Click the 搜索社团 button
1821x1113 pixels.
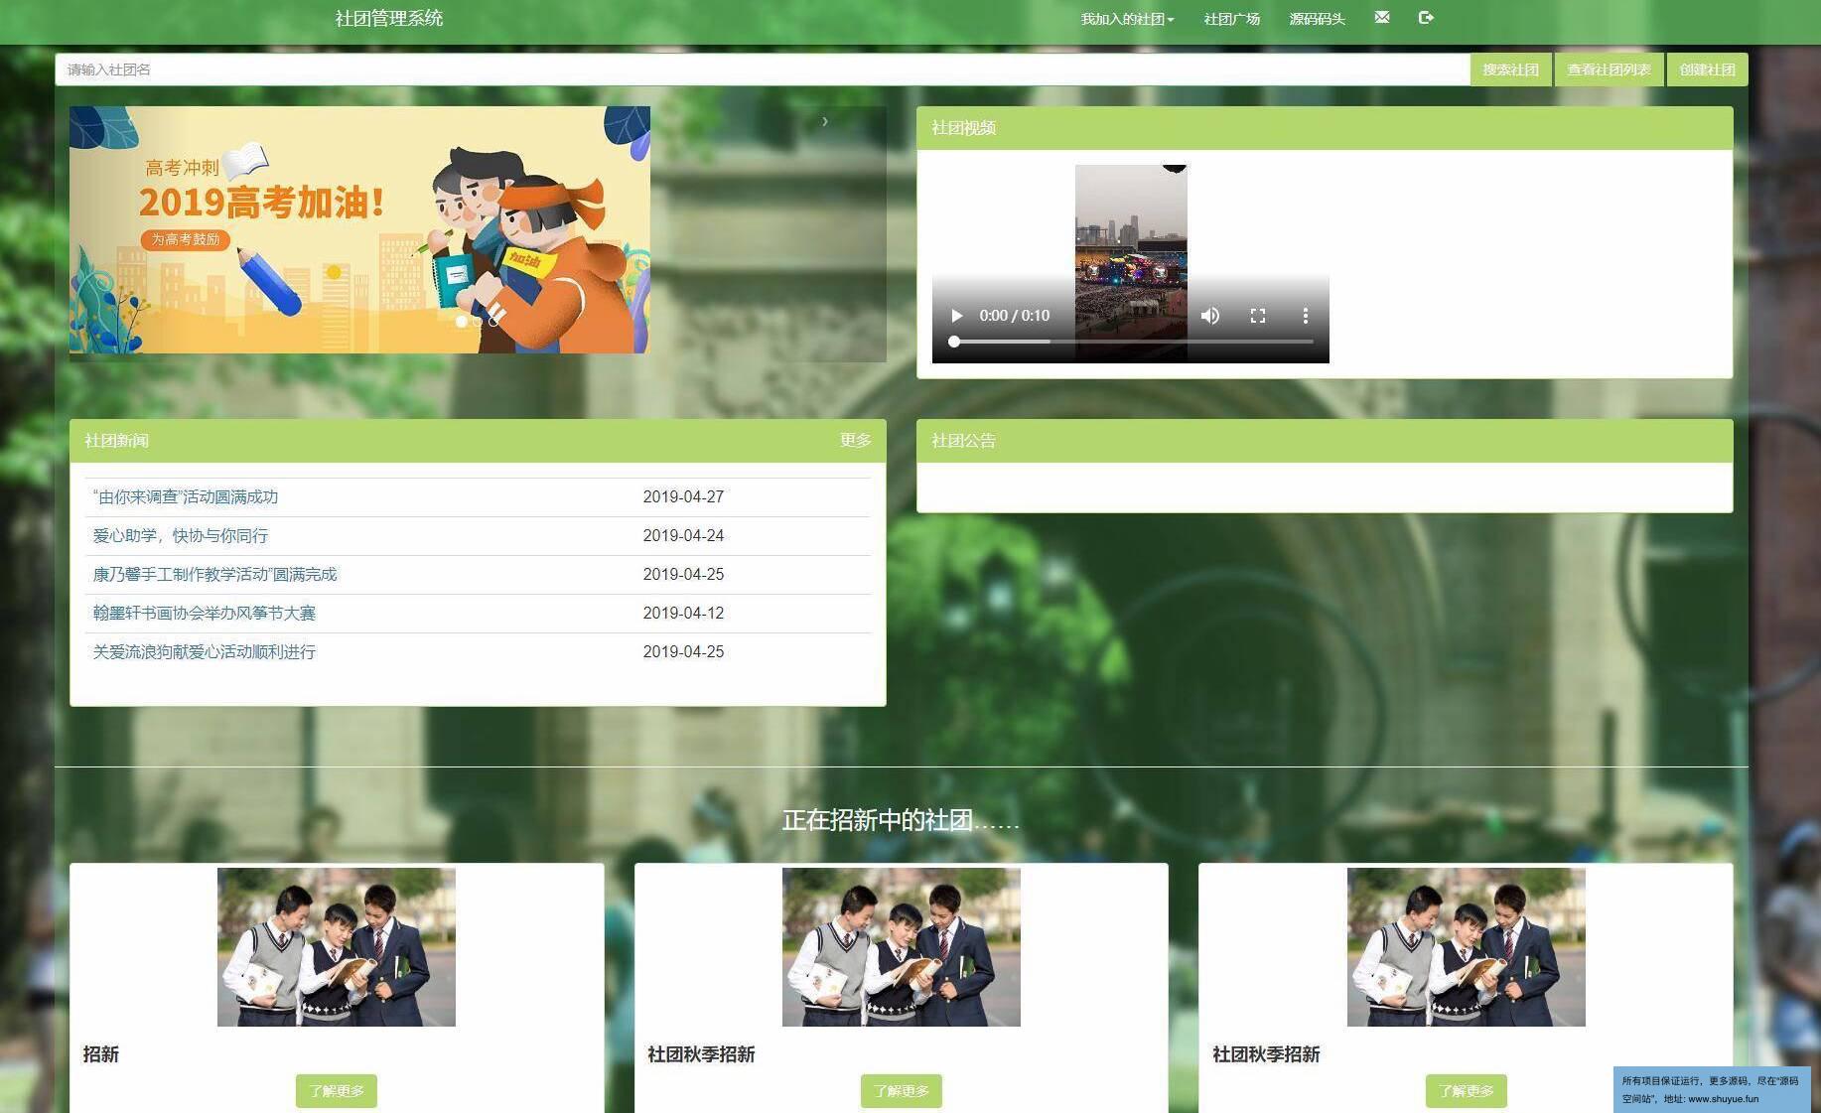point(1509,70)
